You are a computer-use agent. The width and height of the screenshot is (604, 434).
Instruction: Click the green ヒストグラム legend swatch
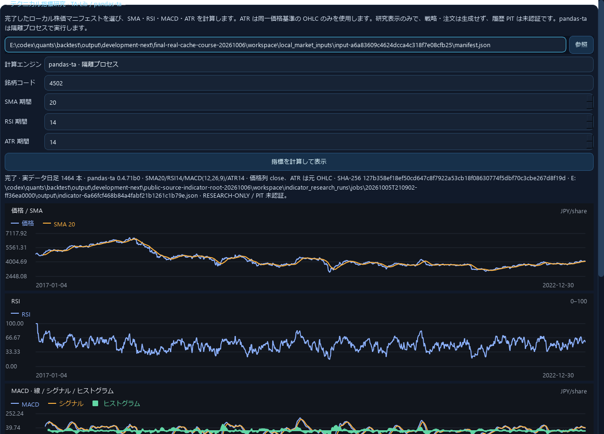coord(95,404)
